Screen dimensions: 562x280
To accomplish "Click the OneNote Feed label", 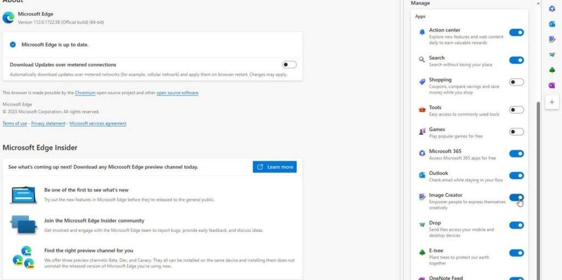I will click(x=447, y=278).
